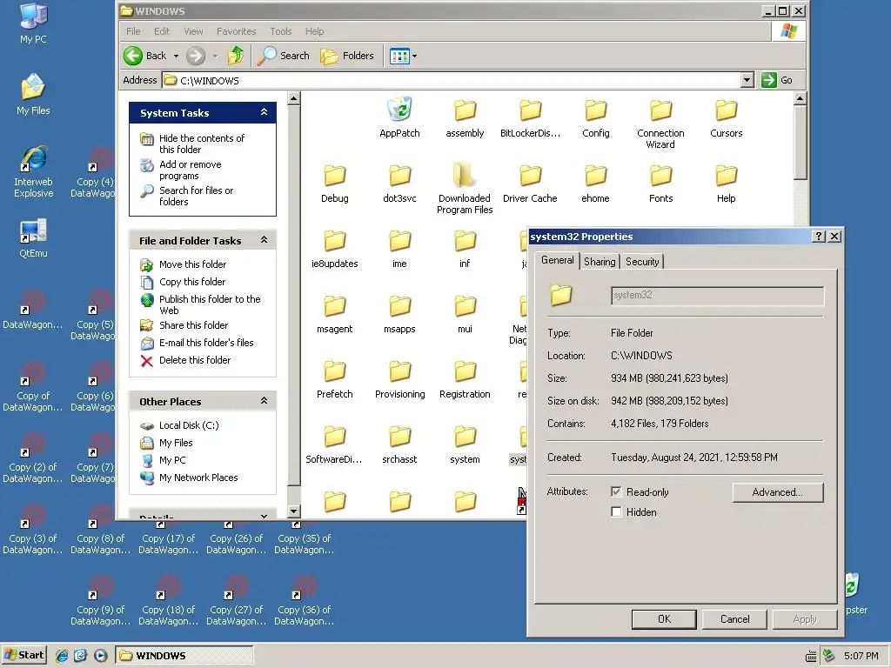
Task: Collapse File and Folder Tasks panel
Action: click(264, 240)
